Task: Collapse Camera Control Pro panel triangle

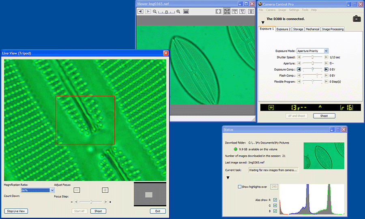Action: point(263,23)
